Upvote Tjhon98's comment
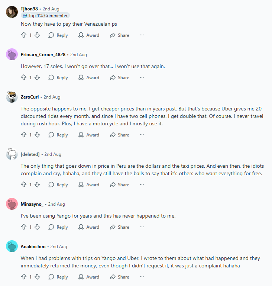Viewport: 272px width, 286px height. (x=24, y=35)
